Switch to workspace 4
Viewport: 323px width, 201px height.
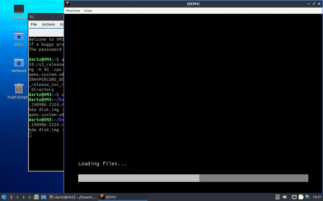click(30, 197)
